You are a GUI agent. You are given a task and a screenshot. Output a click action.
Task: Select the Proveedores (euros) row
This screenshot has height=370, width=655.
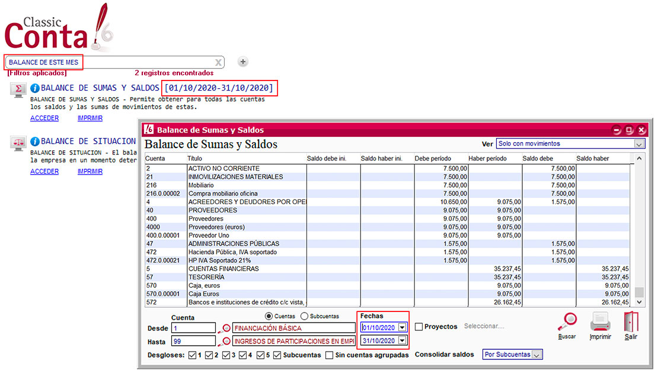[x=387, y=227]
